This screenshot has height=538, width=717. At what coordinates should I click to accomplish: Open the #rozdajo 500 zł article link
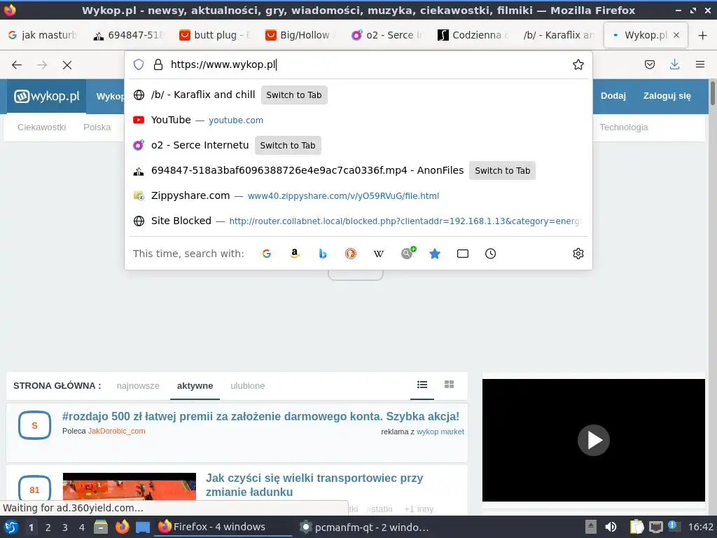(260, 416)
